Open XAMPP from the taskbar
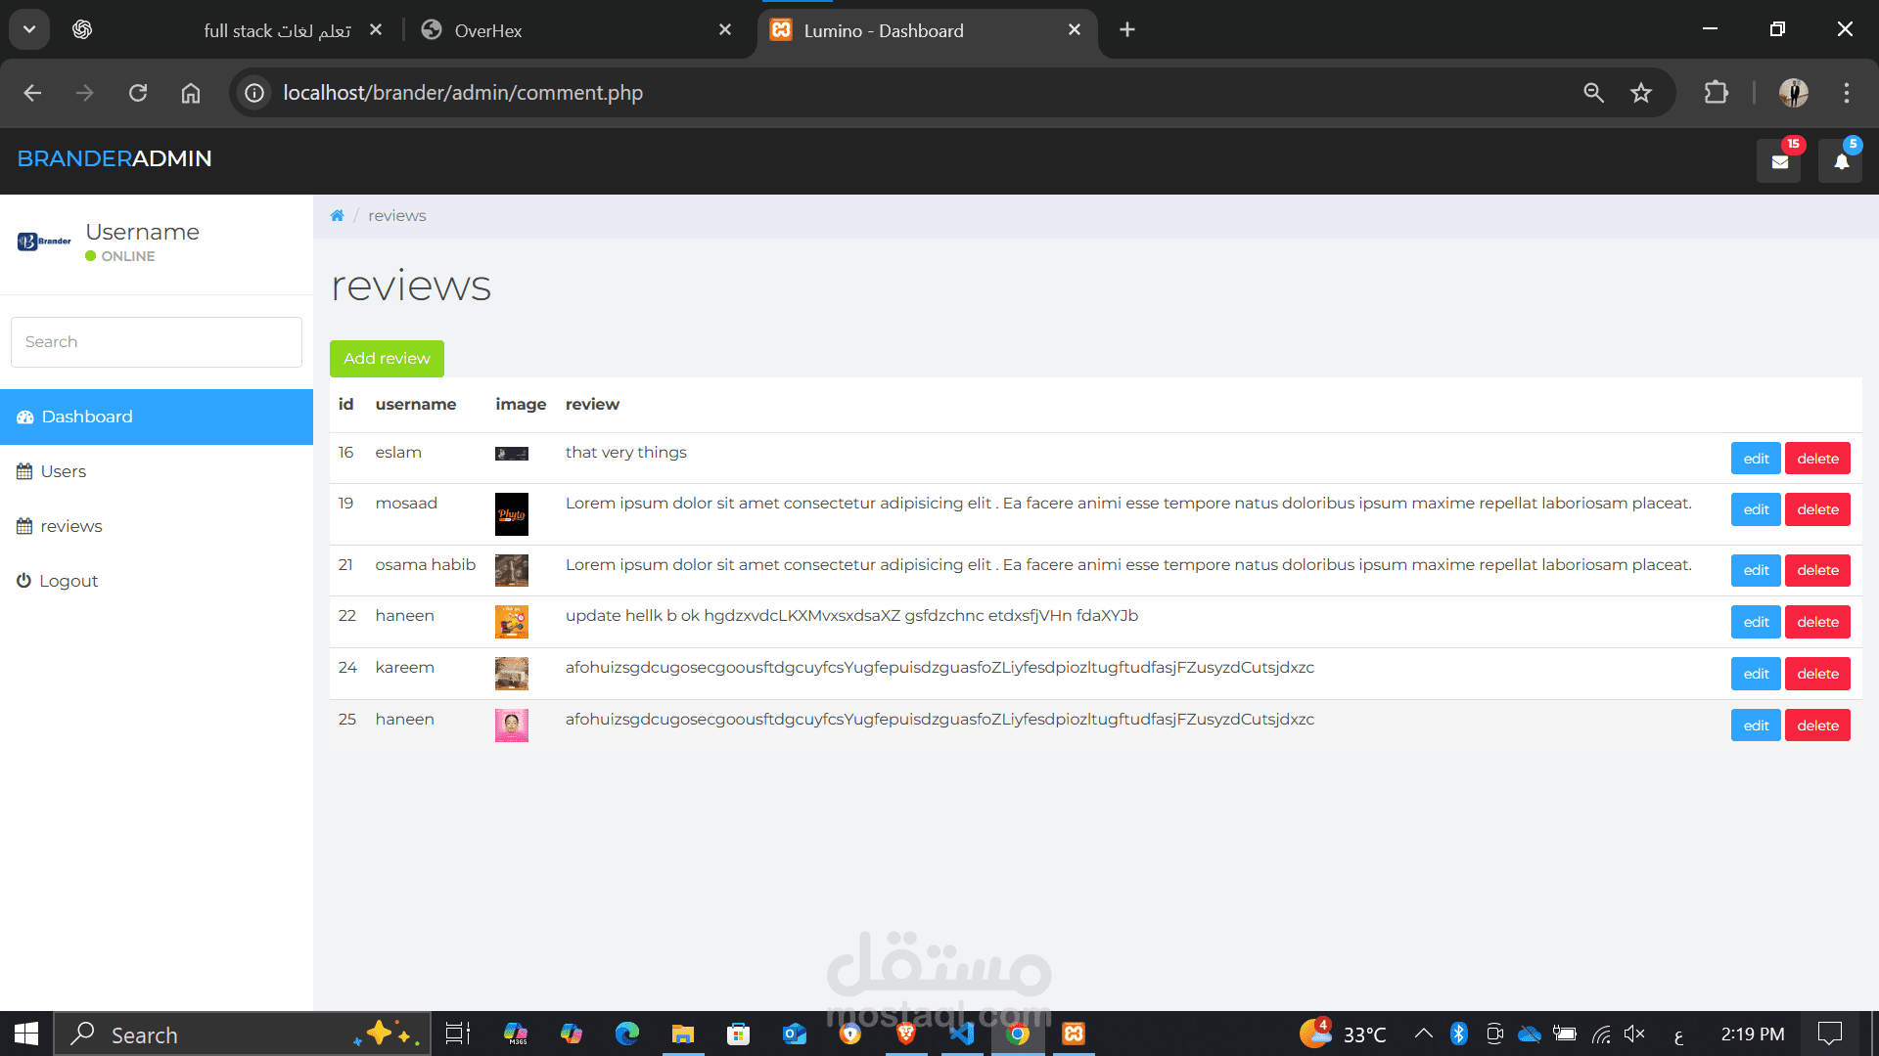 coord(1074,1034)
